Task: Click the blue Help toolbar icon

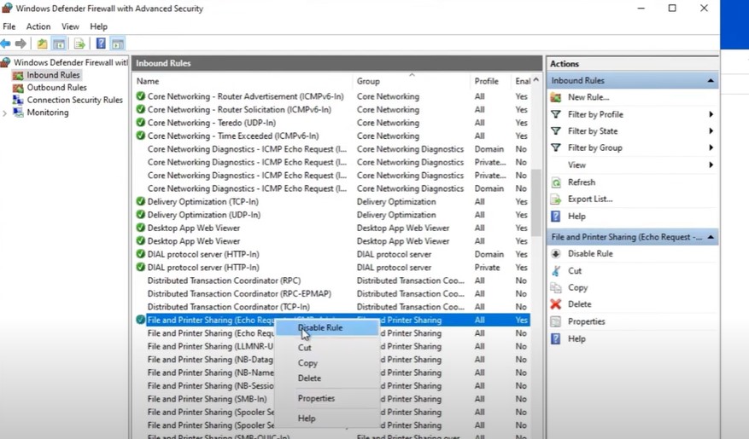Action: pos(101,43)
